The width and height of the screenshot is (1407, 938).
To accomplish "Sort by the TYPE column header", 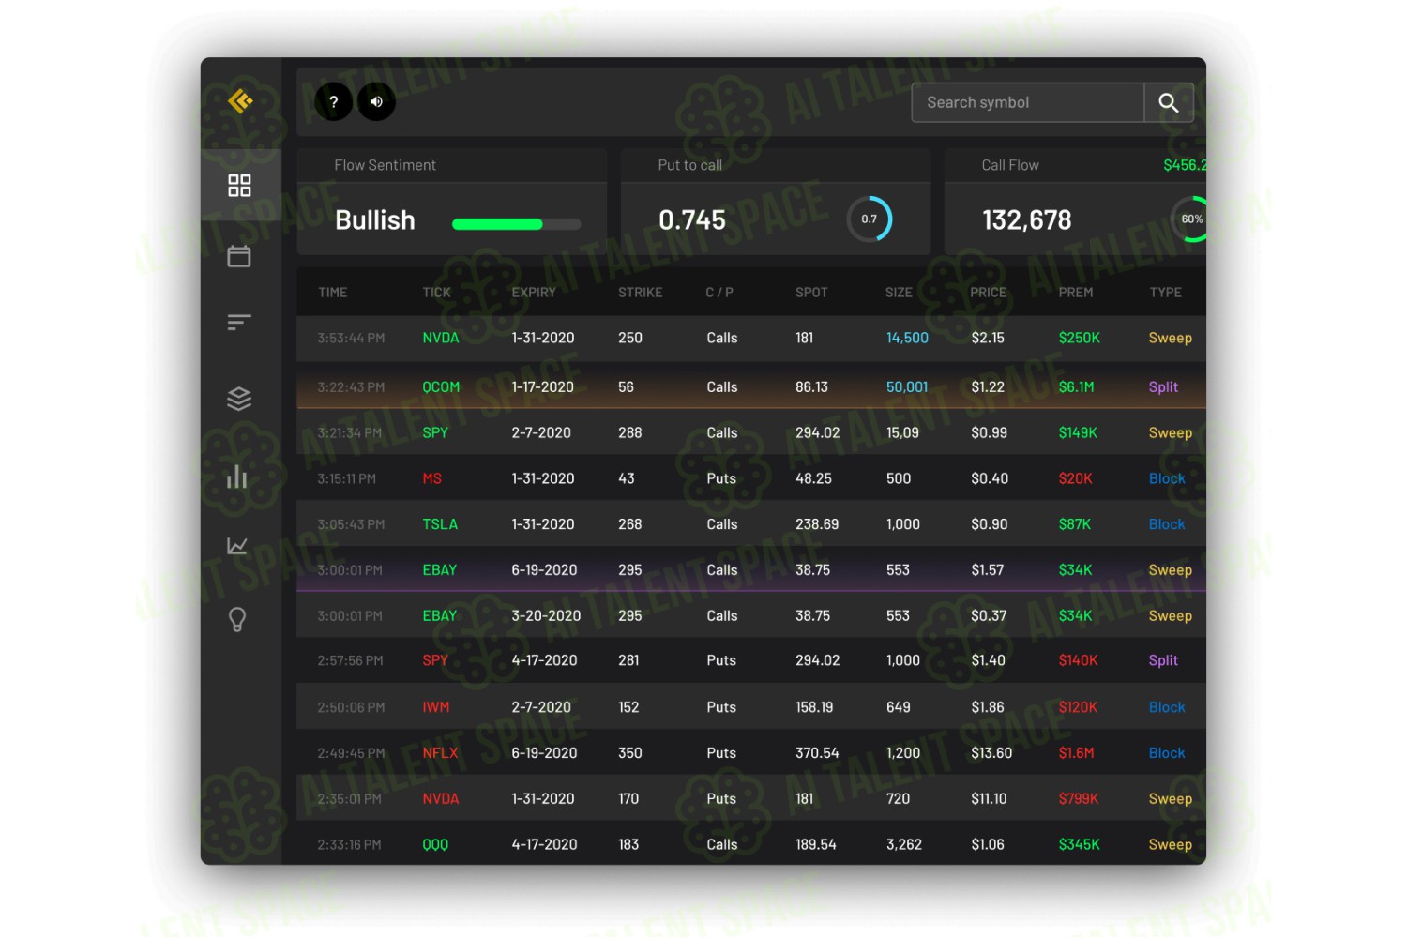I will [1166, 293].
